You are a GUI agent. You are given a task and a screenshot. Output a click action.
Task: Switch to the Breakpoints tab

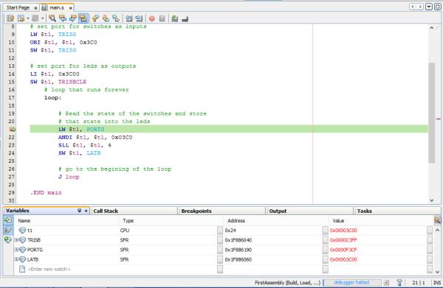pos(196,211)
